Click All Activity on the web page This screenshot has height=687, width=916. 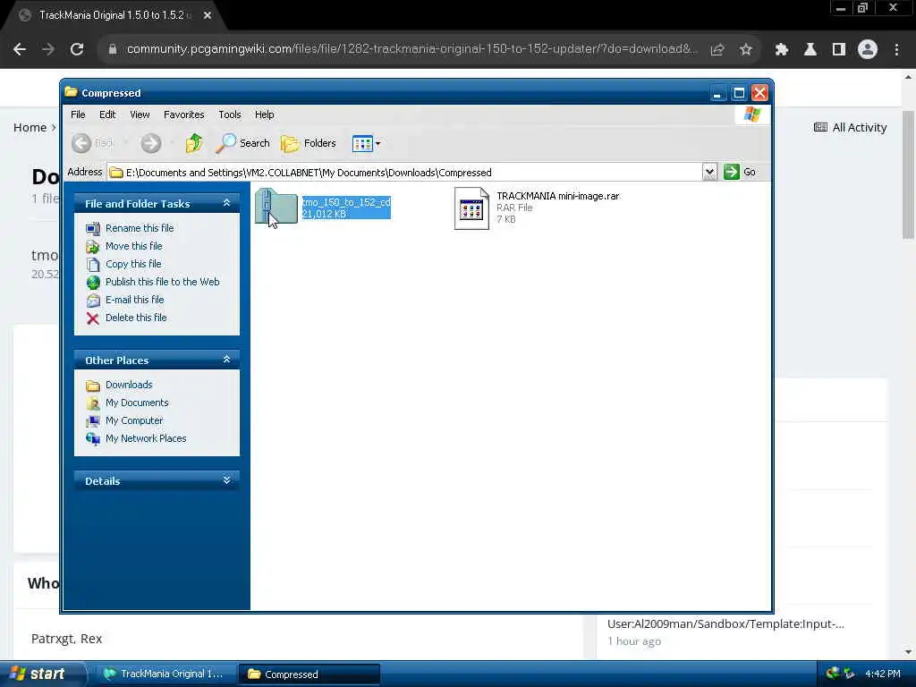pos(851,127)
